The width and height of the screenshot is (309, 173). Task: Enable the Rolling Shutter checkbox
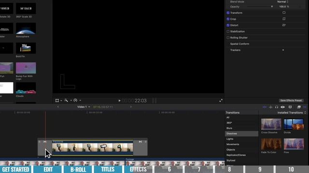click(228, 37)
